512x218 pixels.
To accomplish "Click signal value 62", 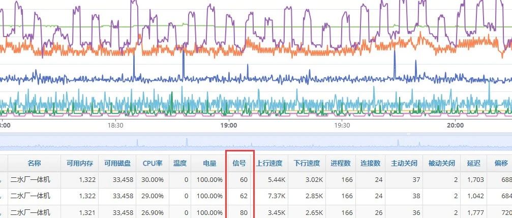I will (244, 196).
